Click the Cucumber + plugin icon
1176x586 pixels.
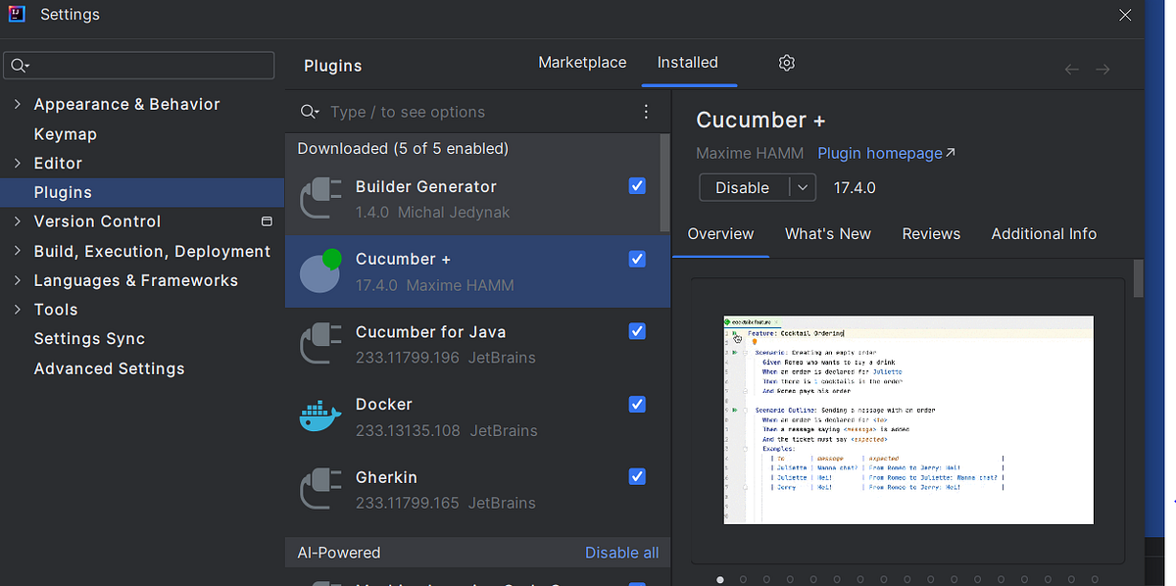(x=320, y=270)
